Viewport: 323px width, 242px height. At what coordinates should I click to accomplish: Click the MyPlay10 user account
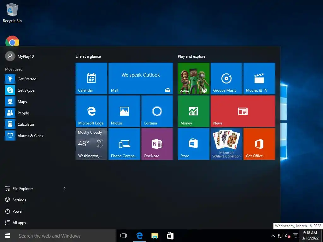(x=20, y=56)
